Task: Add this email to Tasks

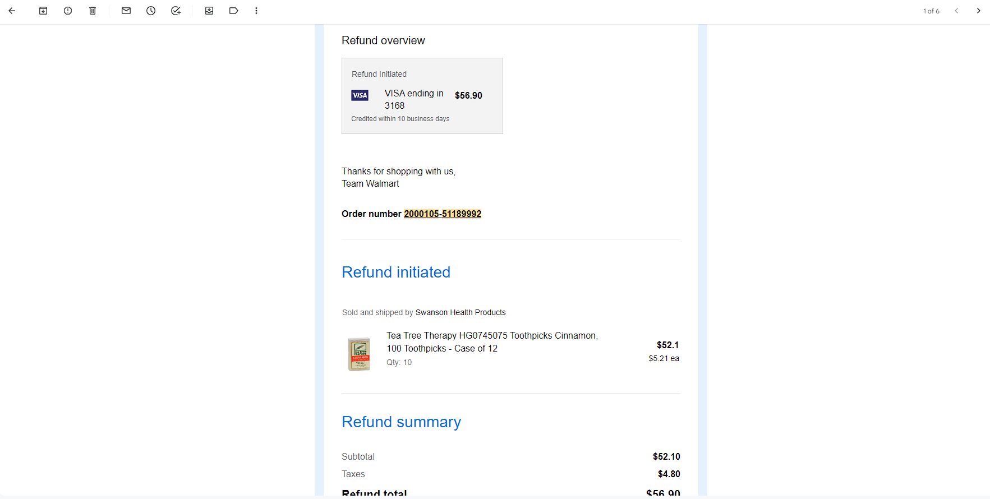Action: [176, 11]
